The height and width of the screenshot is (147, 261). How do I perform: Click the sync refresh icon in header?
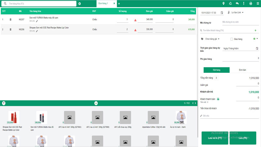click(x=230, y=3)
